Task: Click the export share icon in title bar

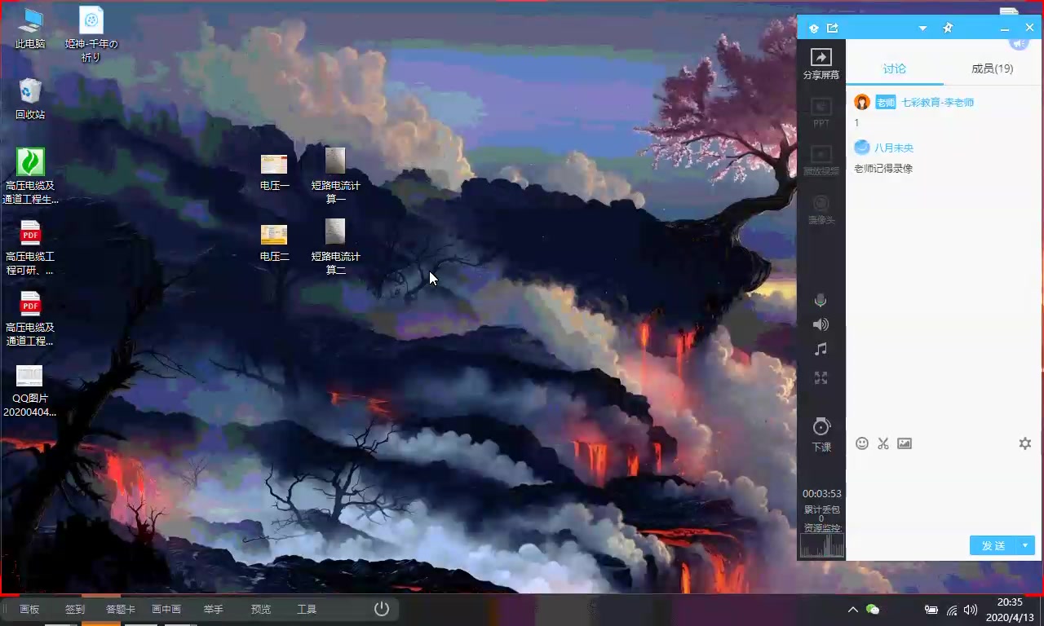Action: [833, 28]
